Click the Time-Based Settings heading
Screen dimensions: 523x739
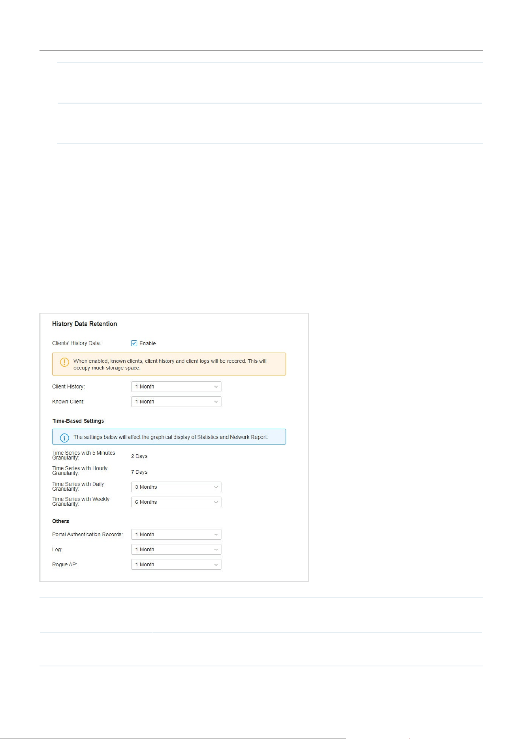[x=78, y=421]
